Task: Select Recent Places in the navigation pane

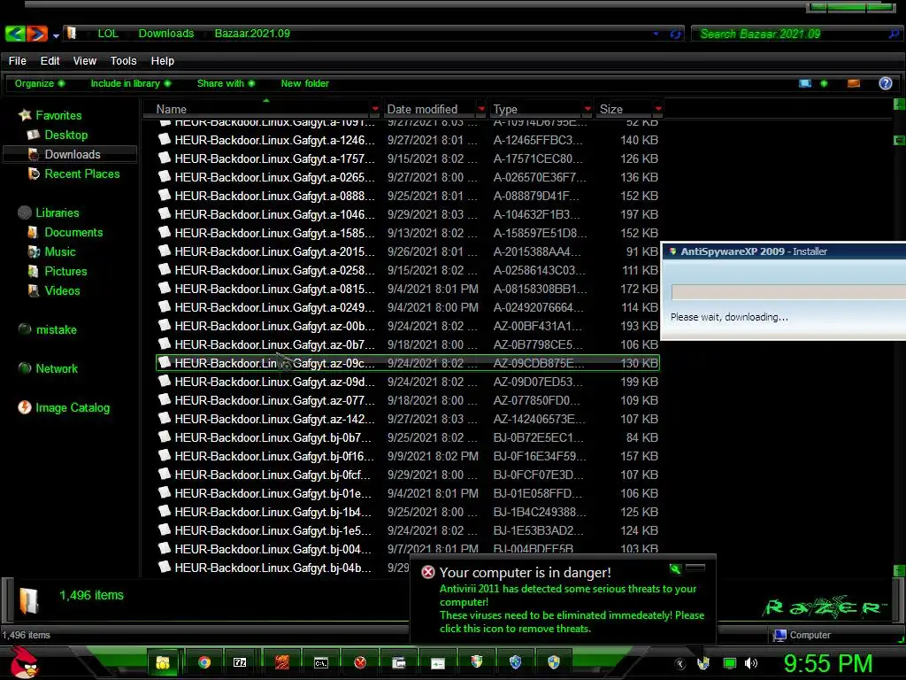Action: (x=82, y=174)
